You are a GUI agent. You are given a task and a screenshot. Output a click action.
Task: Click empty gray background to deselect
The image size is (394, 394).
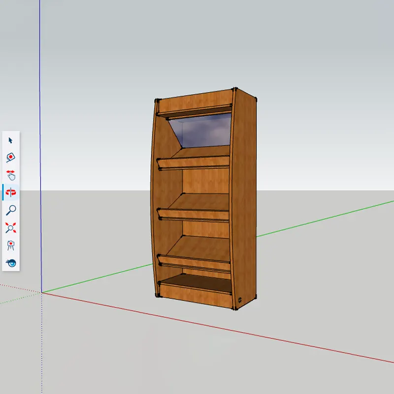click(320, 98)
